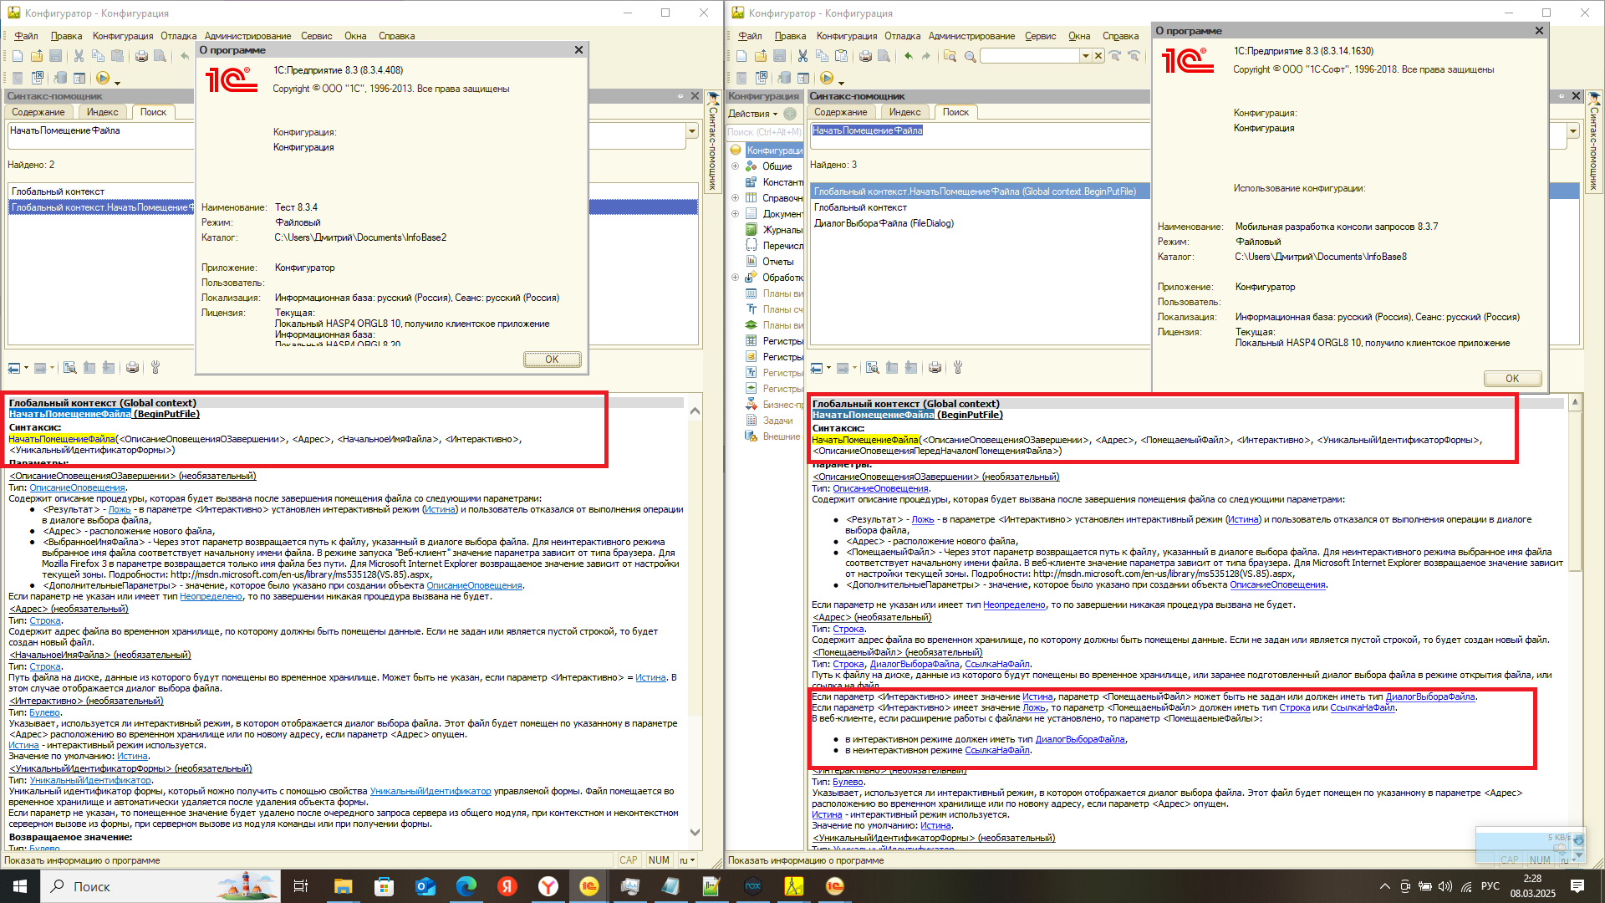Expand Обработки node in configuration tree
Viewport: 1605px width, 903px height.
click(x=736, y=278)
